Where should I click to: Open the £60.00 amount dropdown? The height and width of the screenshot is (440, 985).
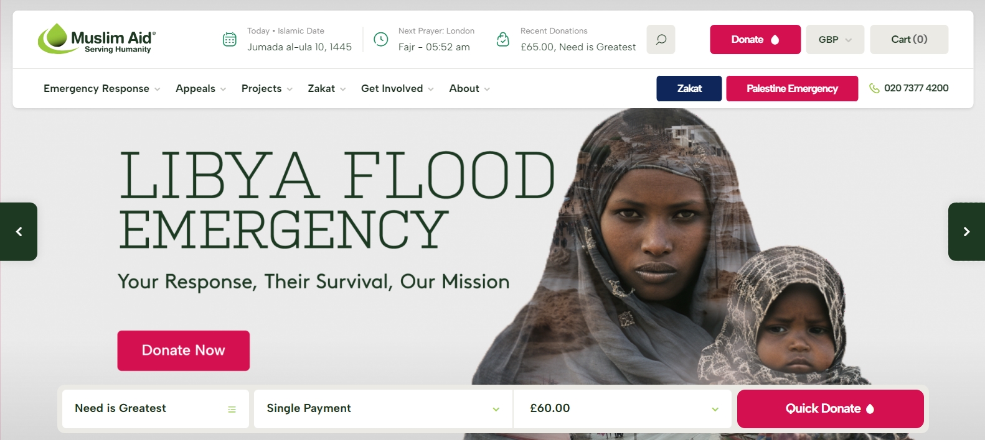pyautogui.click(x=623, y=408)
